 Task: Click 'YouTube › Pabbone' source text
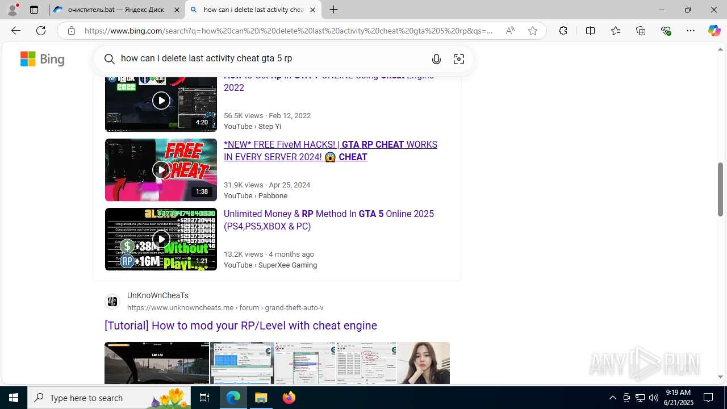(x=256, y=195)
